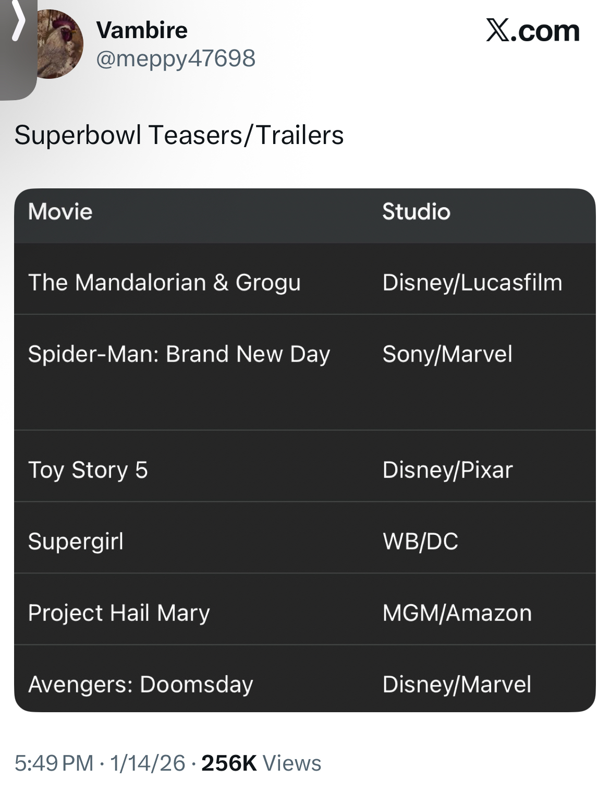Image resolution: width=610 pixels, height=791 pixels.
Task: Select The Mandalorian & Grogu row
Action: tap(164, 283)
